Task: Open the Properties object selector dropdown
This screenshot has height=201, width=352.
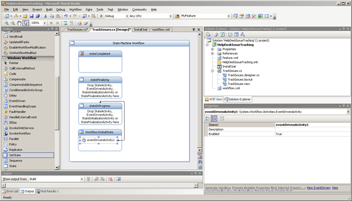Action: pos(348,111)
